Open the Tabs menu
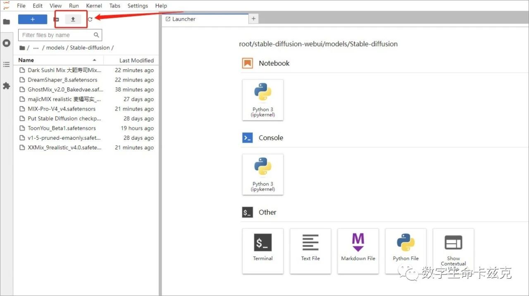The width and height of the screenshot is (529, 296). (x=115, y=6)
